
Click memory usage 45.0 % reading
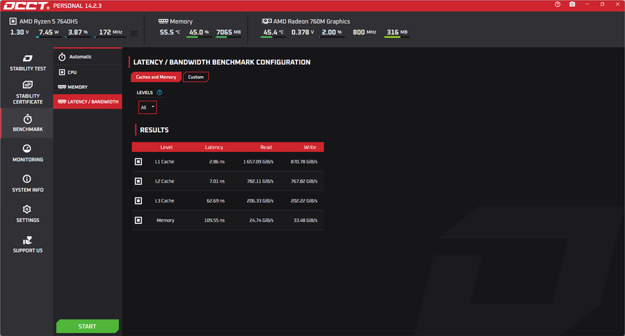tap(199, 32)
